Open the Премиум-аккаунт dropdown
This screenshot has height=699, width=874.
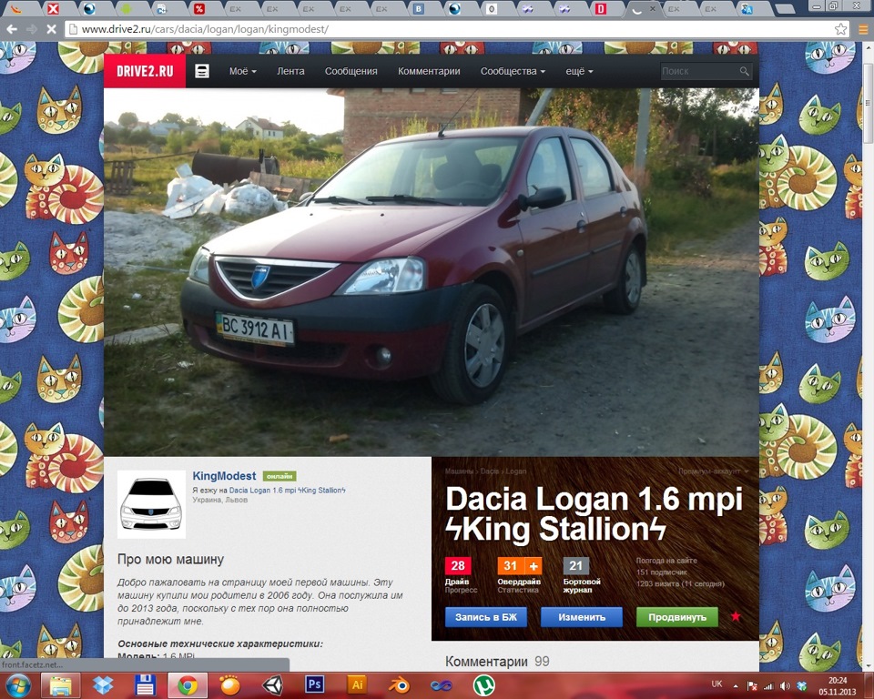coord(714,471)
